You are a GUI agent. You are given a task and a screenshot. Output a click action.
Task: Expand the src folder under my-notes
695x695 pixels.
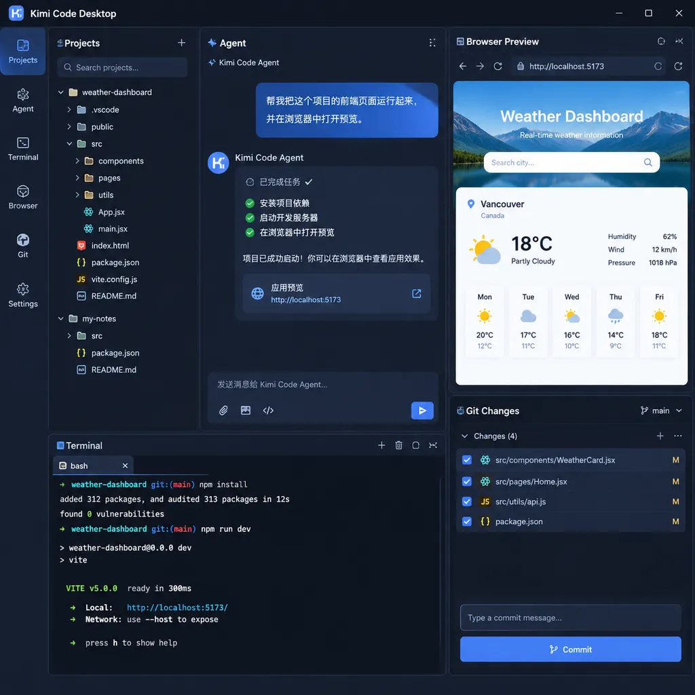(69, 336)
